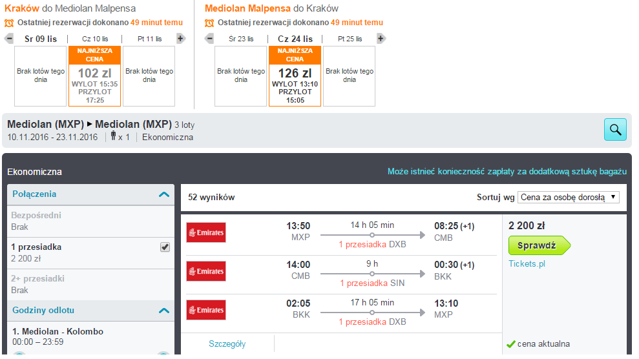Click Emirates logo for MXP to CMB flight

[206, 232]
